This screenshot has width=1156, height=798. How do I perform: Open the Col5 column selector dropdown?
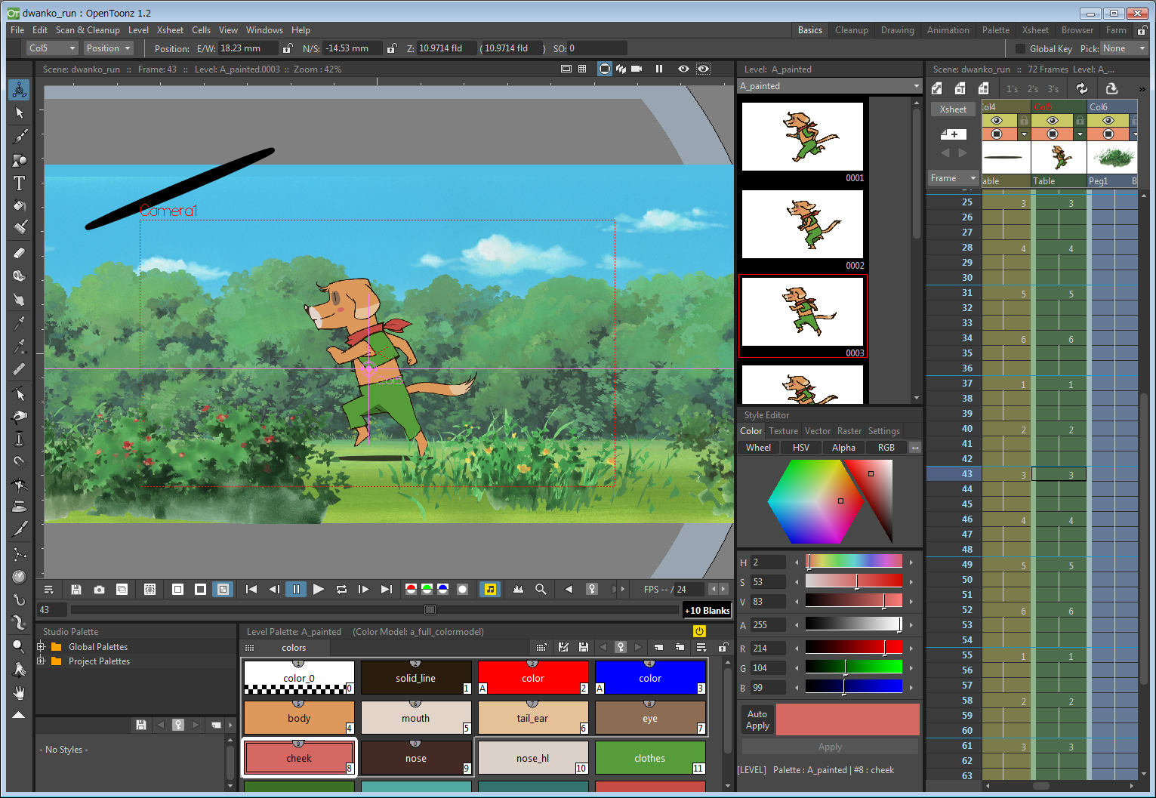[51, 48]
